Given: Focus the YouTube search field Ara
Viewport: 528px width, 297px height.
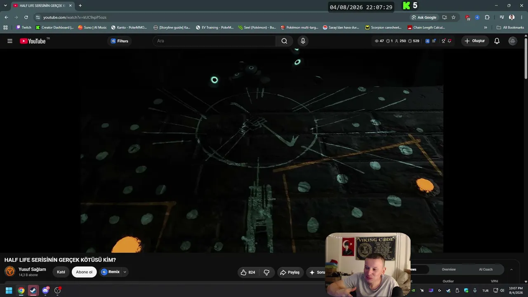Looking at the screenshot, I should [x=214, y=41].
